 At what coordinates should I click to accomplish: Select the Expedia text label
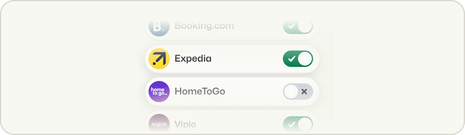pos(193,59)
